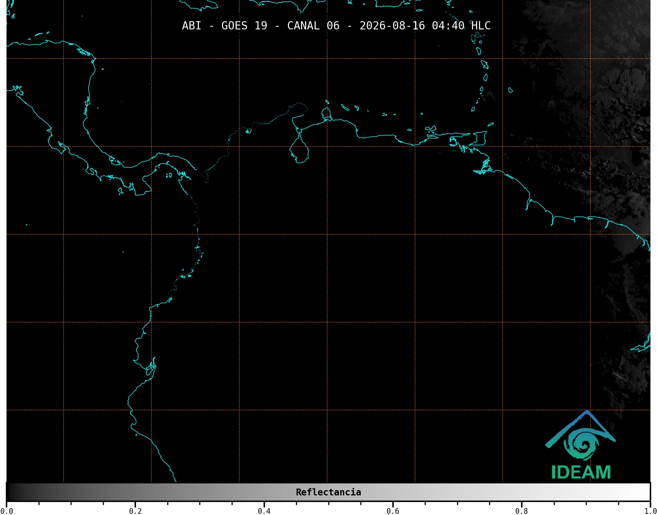Click the 'Reflectancia' colorbar label

coord(328,492)
